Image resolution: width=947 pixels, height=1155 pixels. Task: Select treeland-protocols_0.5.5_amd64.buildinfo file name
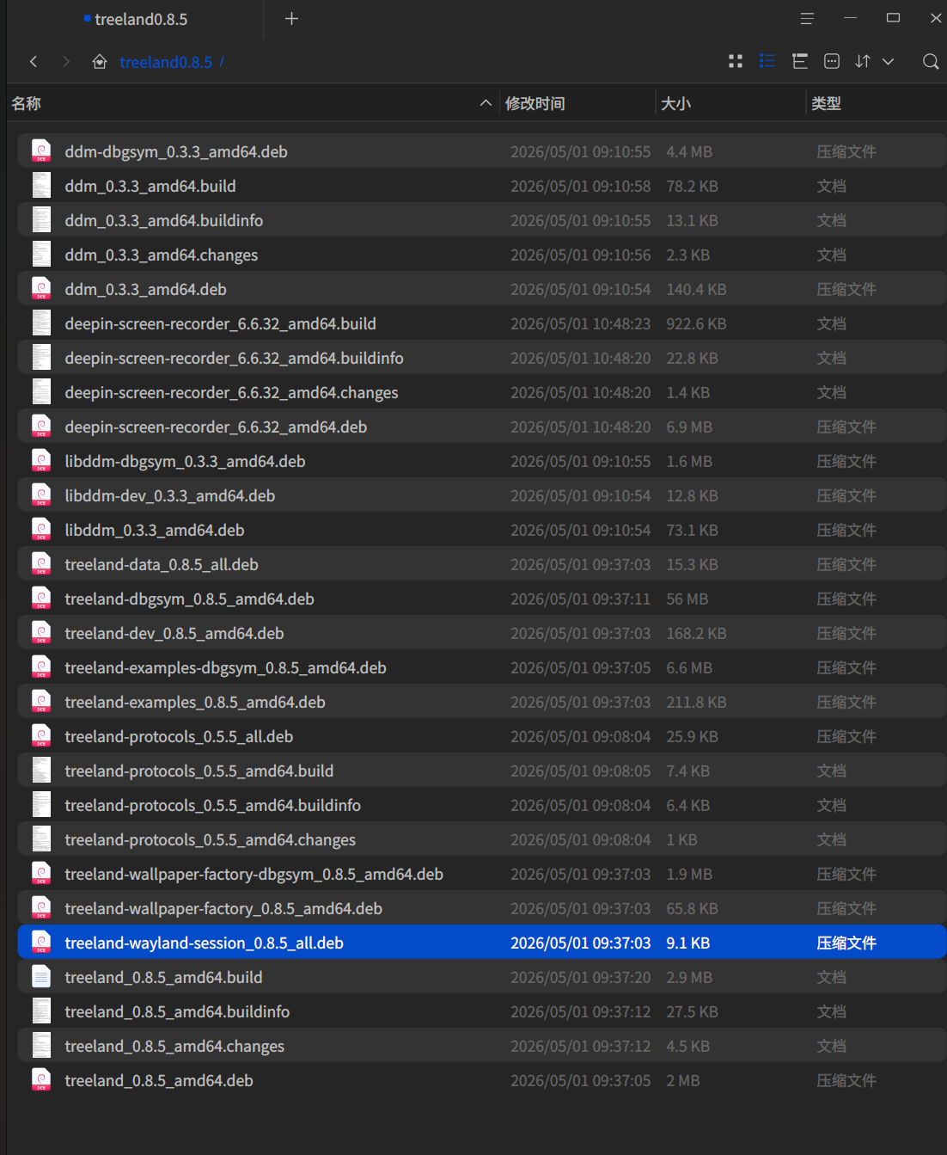212,805
